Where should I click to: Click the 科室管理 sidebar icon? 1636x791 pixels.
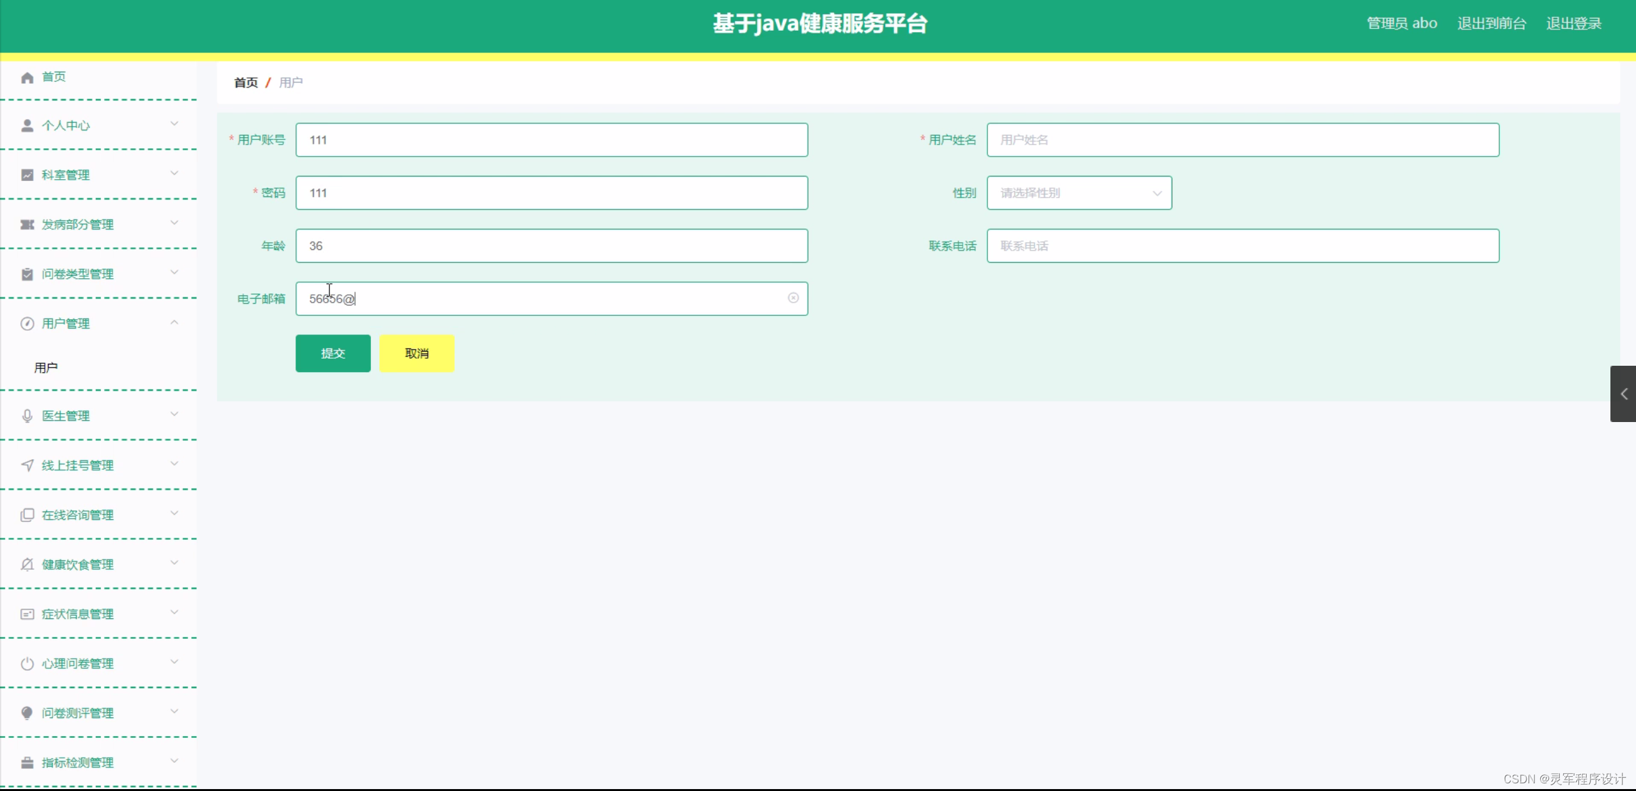[27, 174]
